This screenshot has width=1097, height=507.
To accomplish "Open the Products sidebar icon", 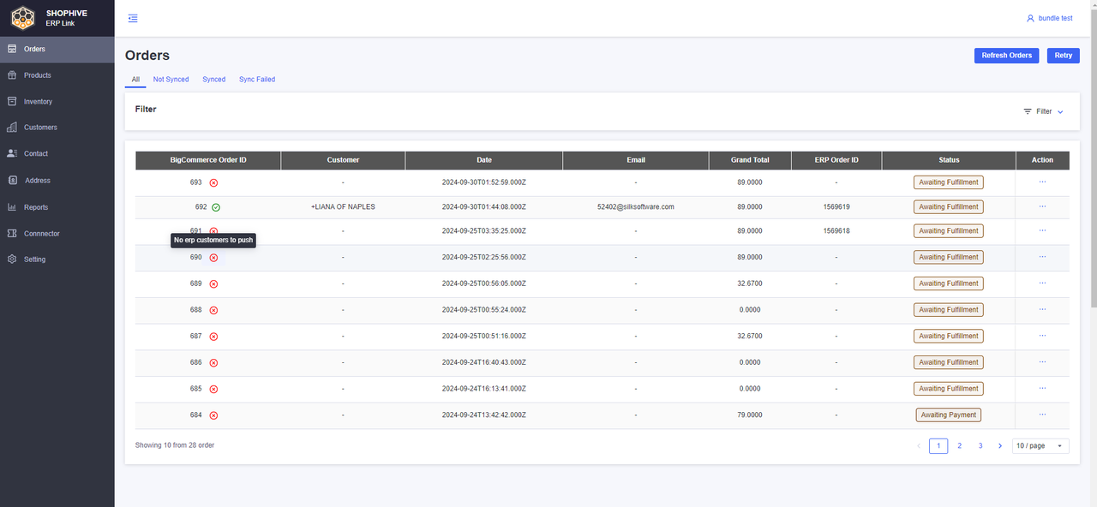I will pyautogui.click(x=12, y=75).
